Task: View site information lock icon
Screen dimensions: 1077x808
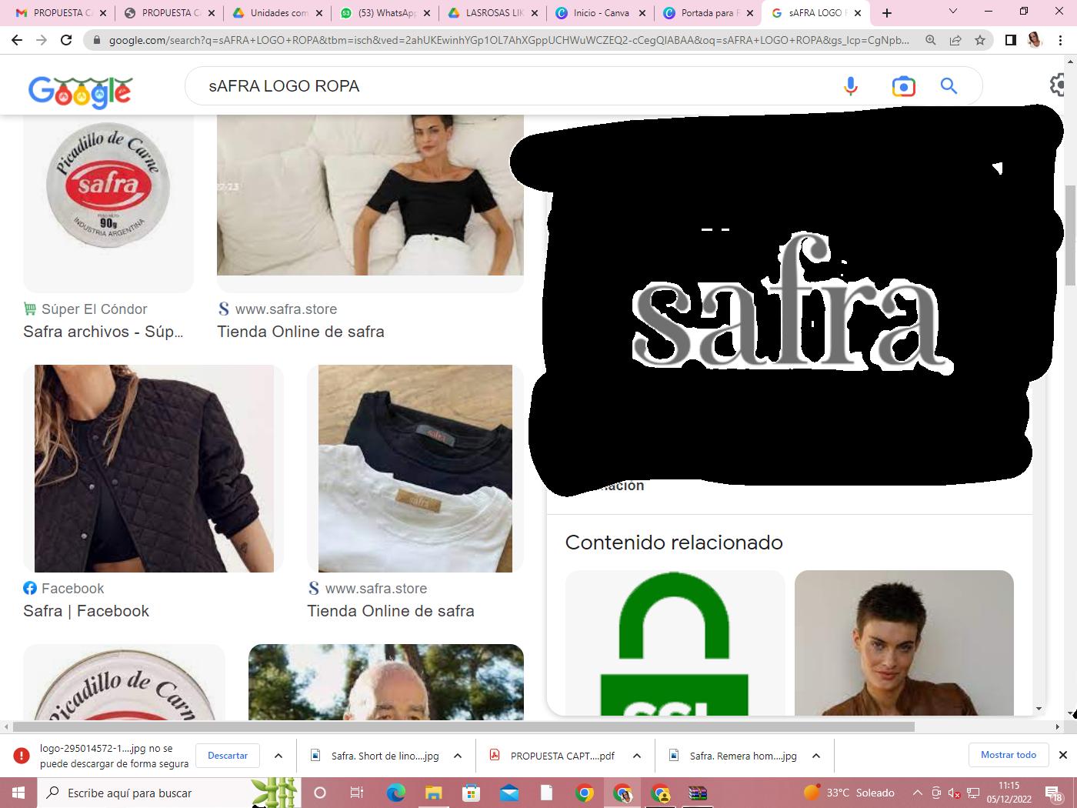Action: click(x=96, y=40)
